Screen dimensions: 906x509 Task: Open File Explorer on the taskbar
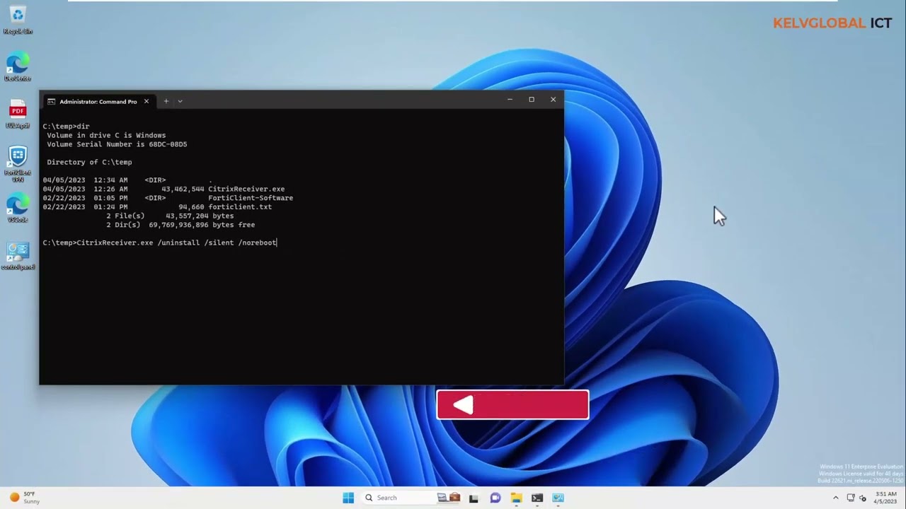point(517,498)
